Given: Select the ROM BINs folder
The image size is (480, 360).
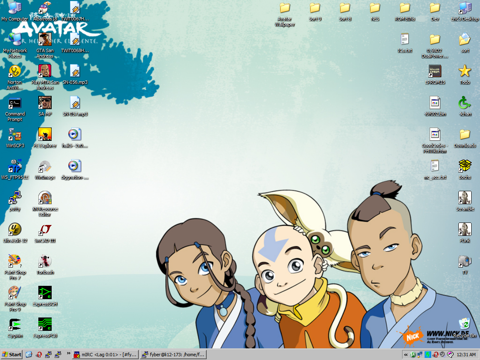Looking at the screenshot, I should (405, 12).
